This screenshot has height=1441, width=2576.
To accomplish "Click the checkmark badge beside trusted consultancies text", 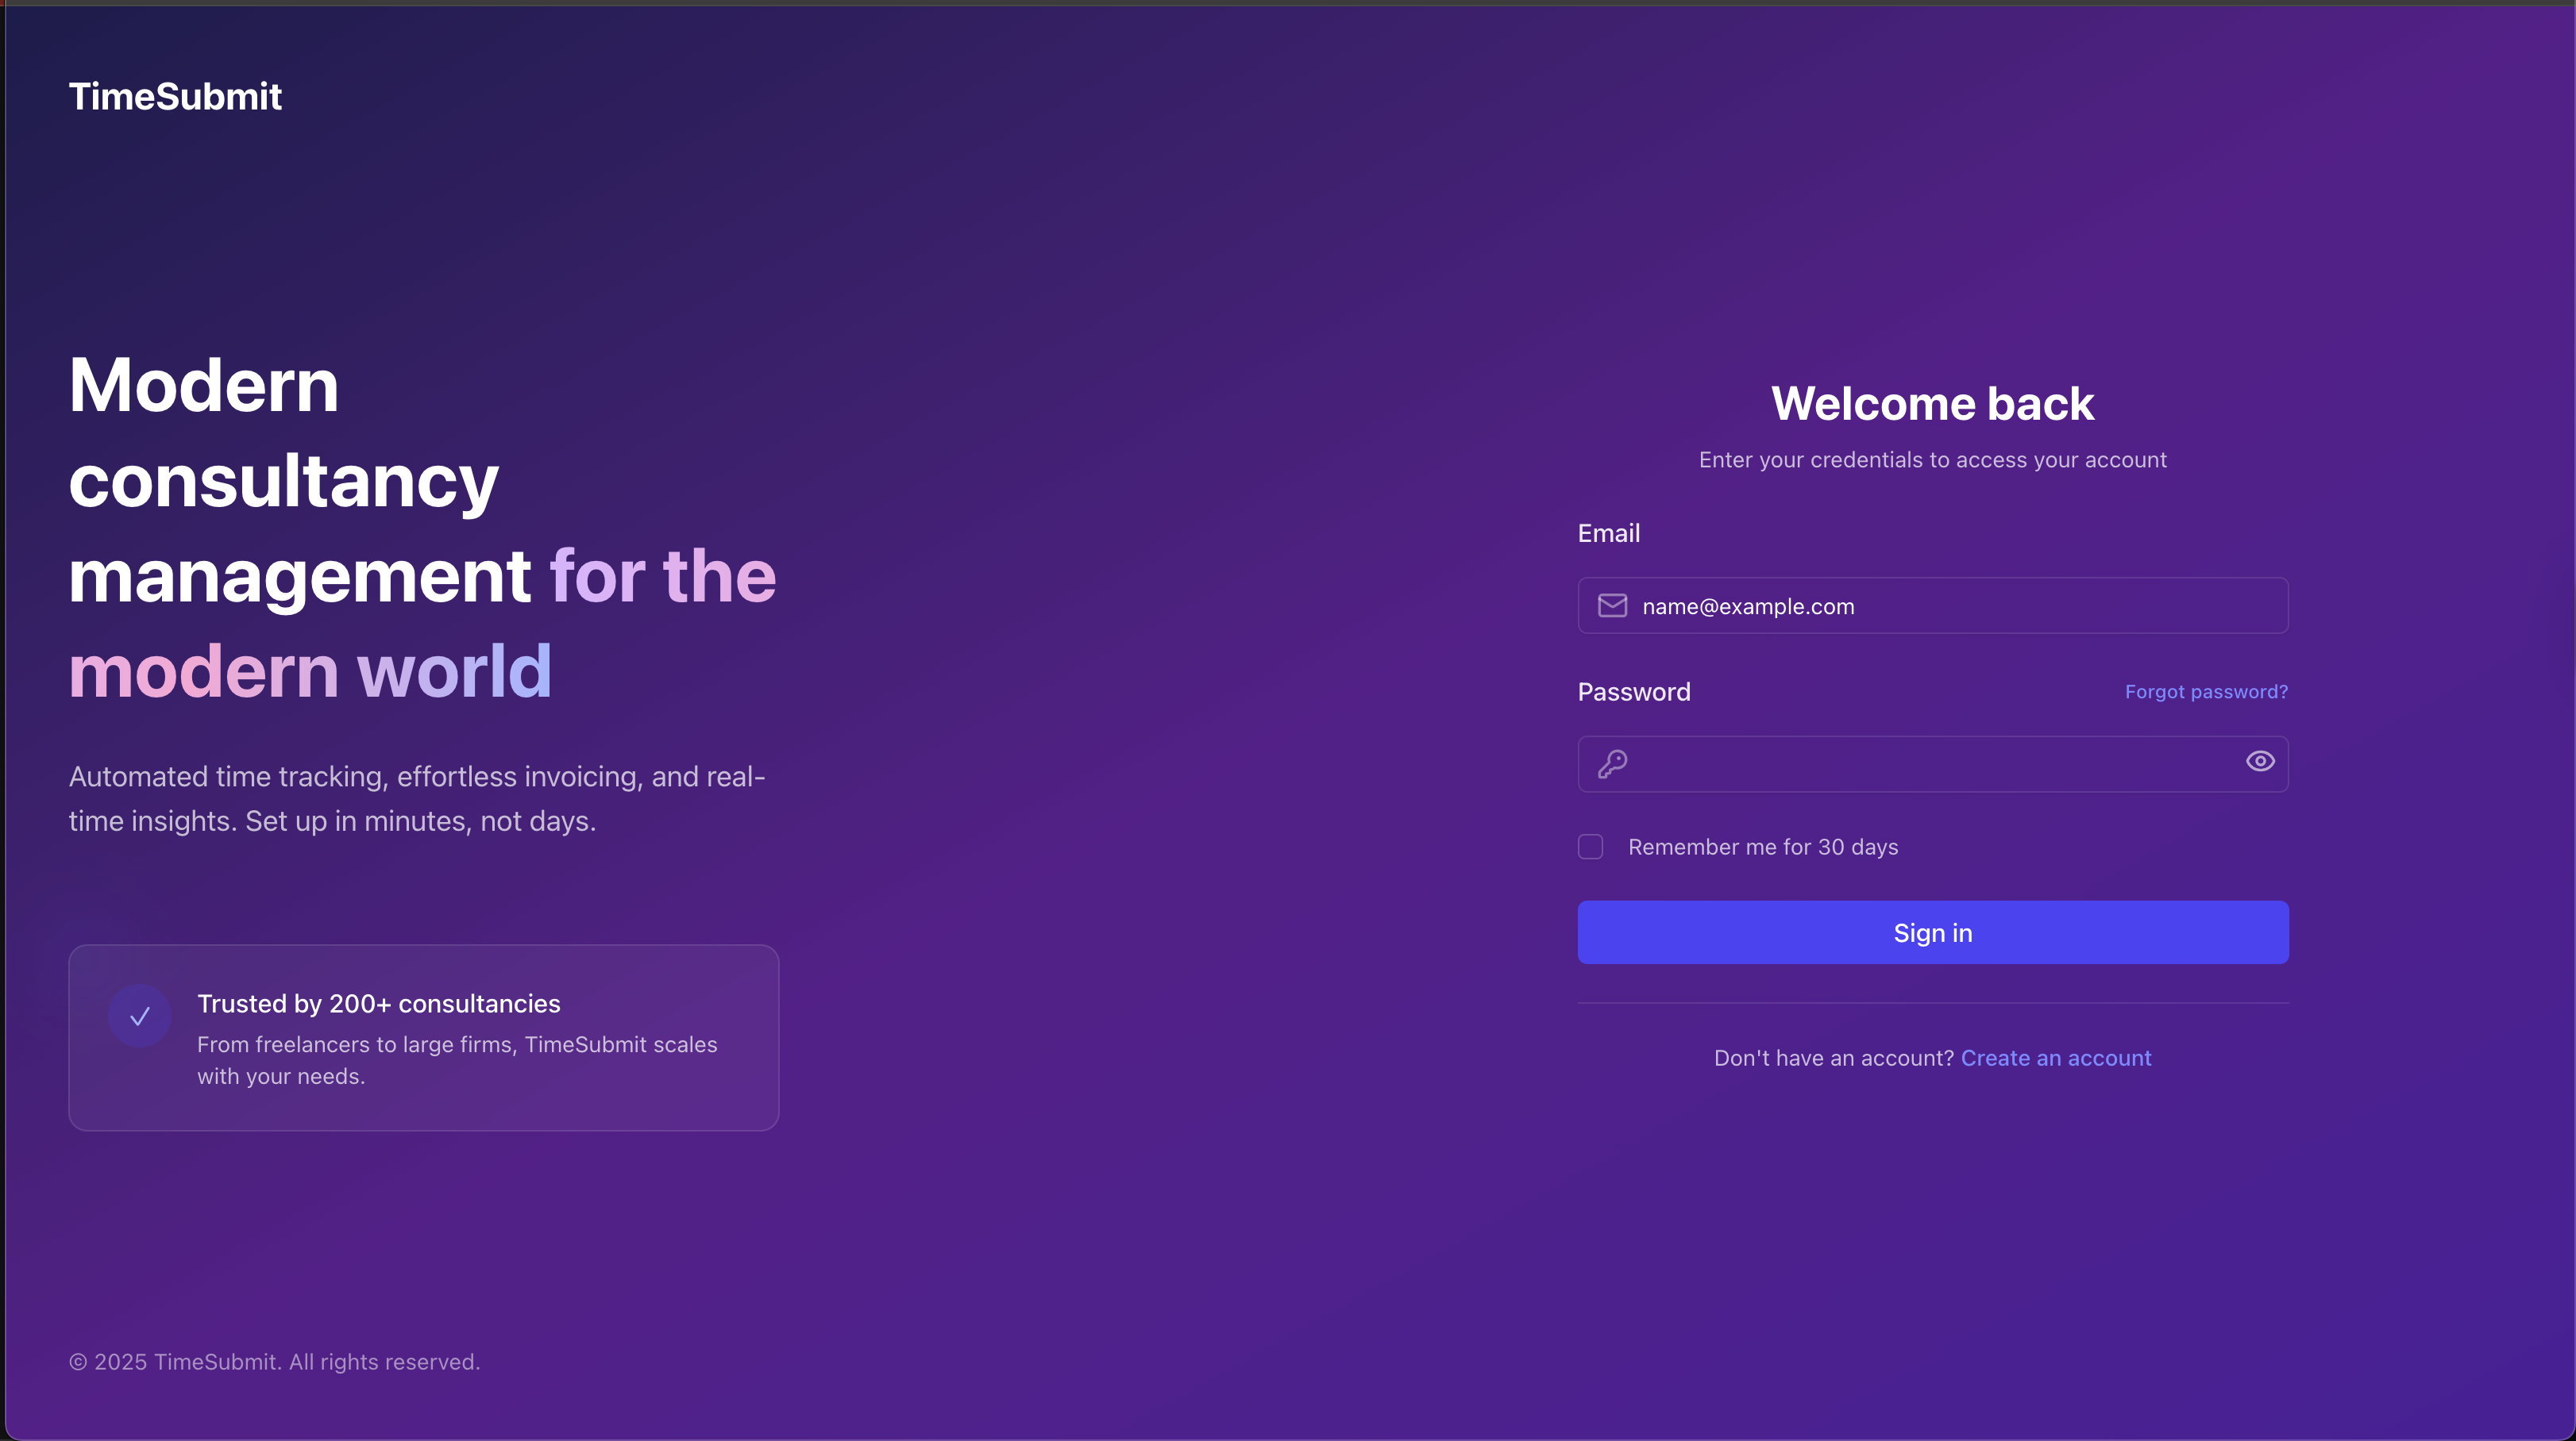I will coord(139,1016).
